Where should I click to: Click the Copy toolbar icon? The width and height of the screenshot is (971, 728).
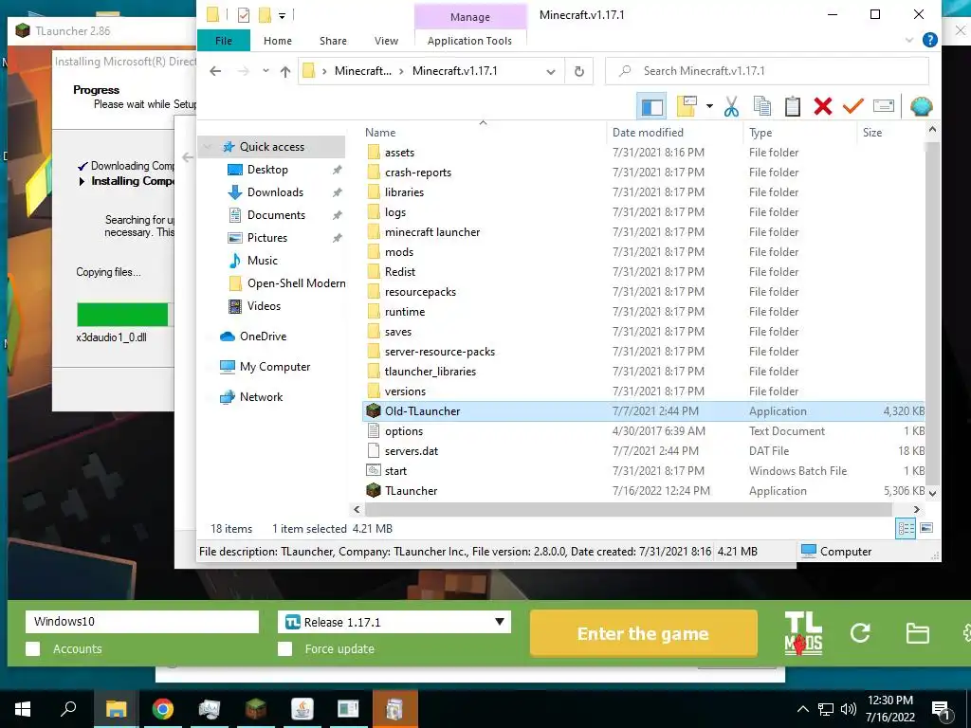click(762, 106)
